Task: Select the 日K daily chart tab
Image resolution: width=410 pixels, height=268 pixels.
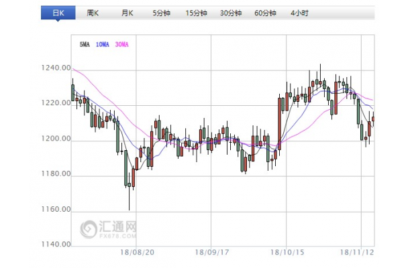Action: (x=56, y=13)
